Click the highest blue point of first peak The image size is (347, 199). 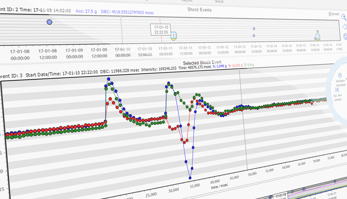[x=109, y=79]
